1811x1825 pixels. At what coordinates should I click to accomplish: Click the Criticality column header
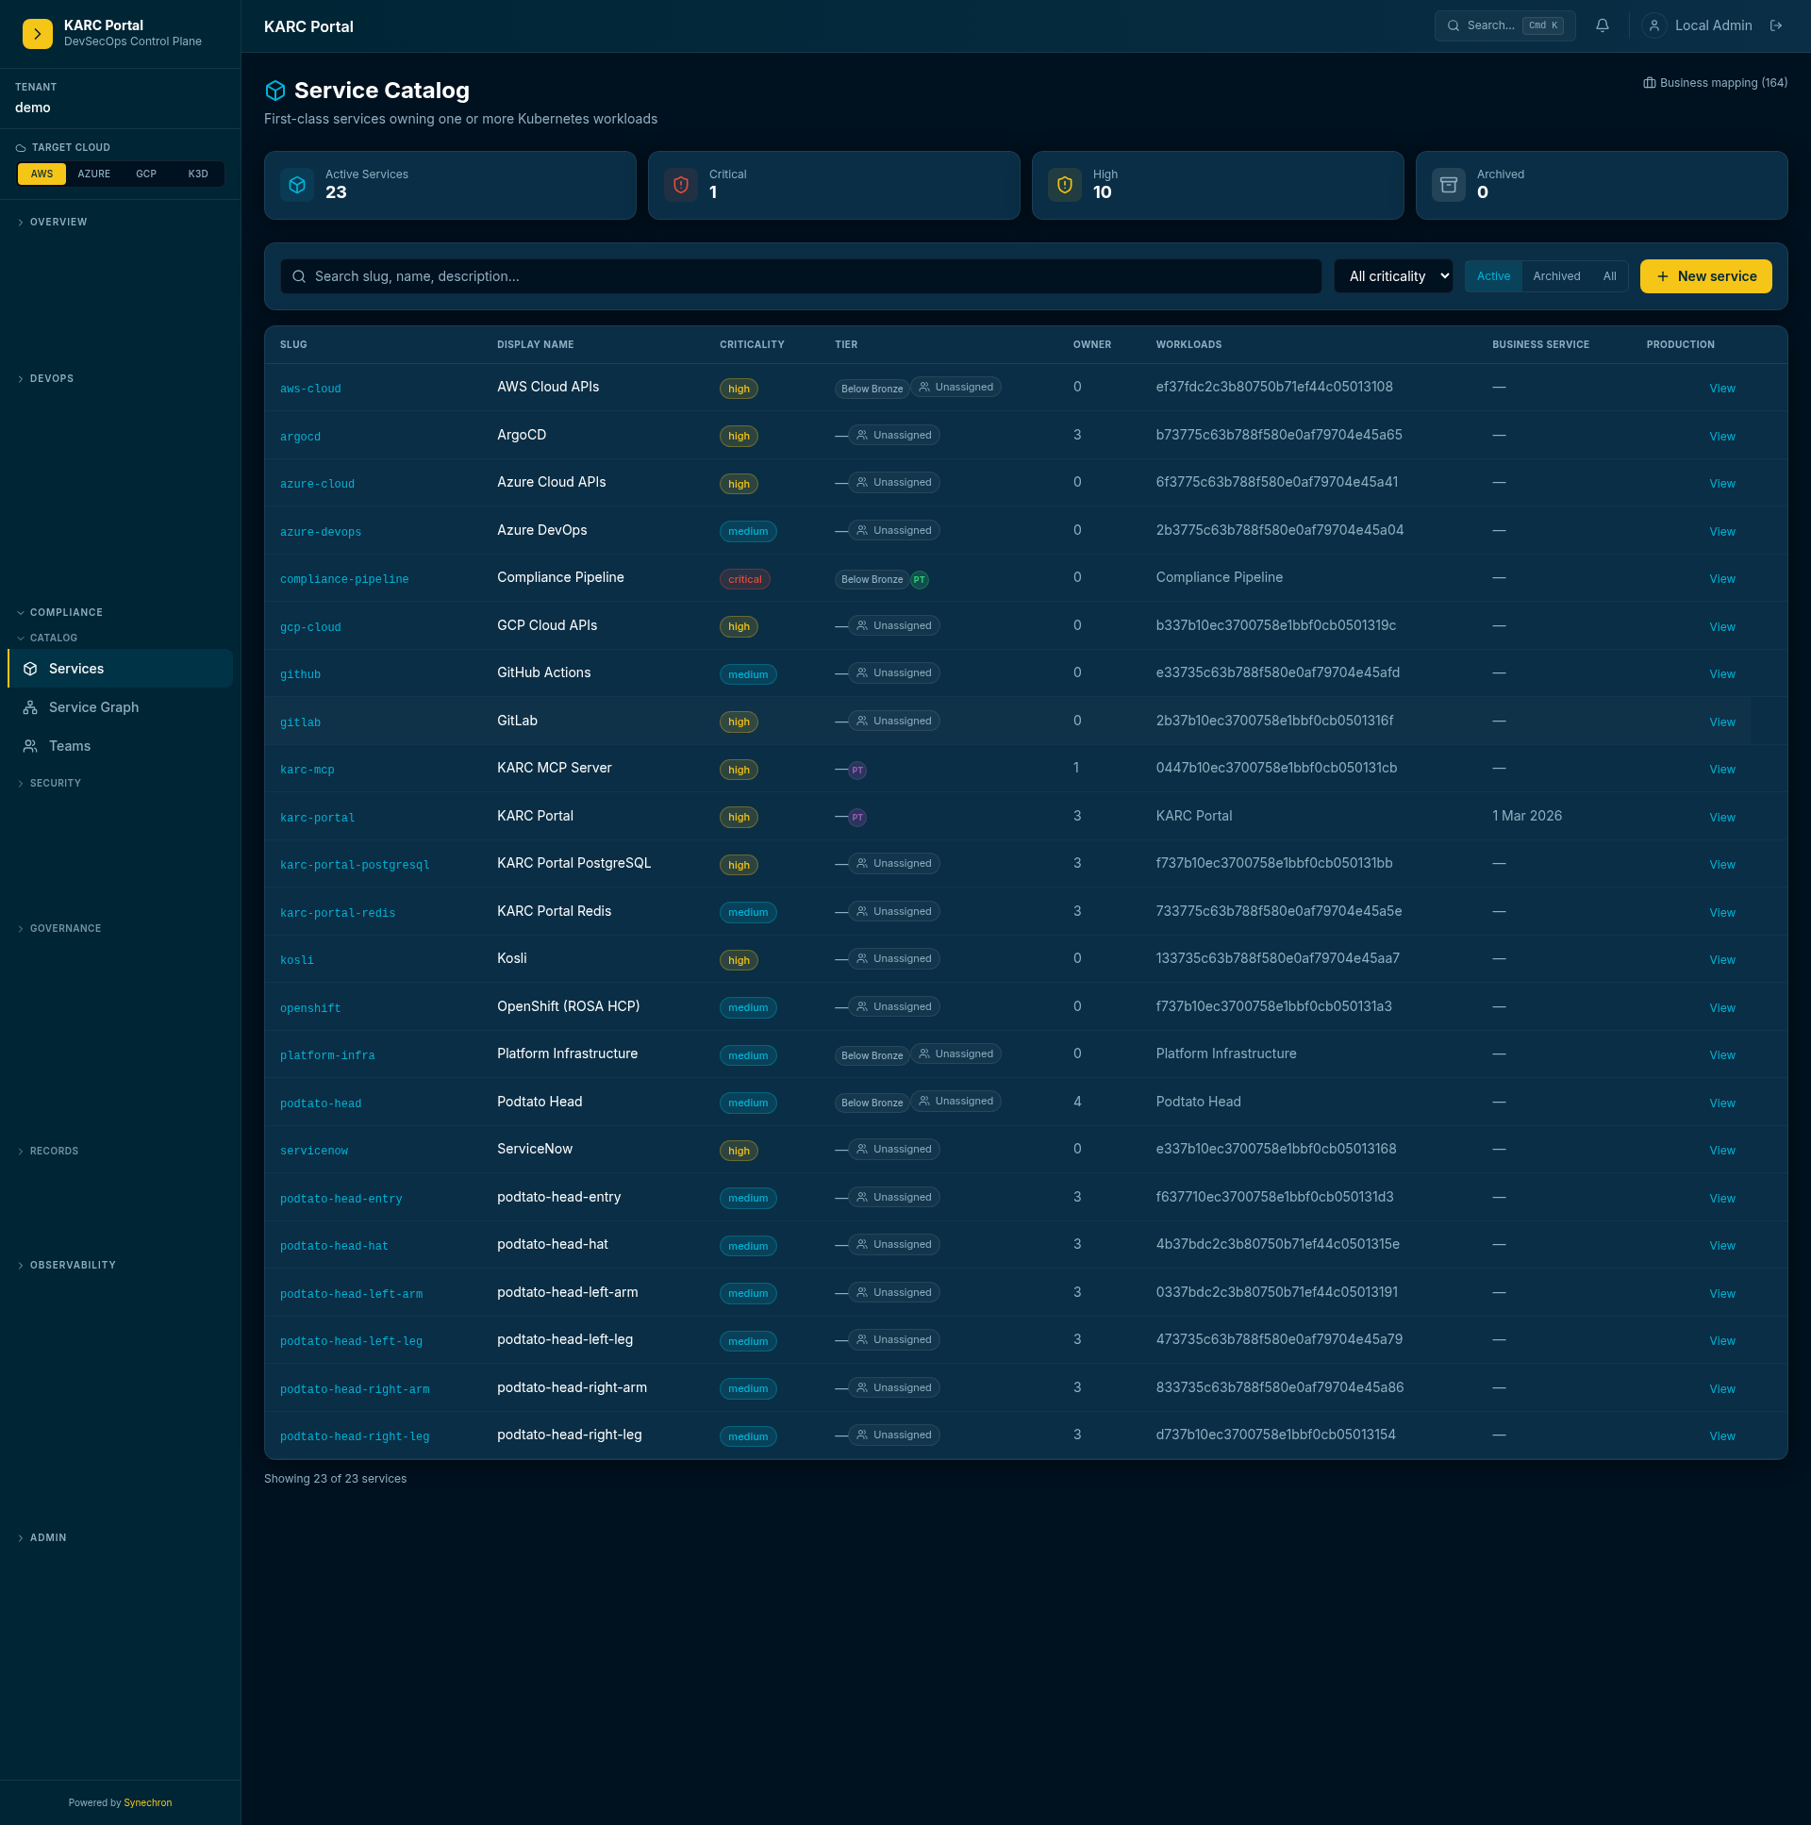tap(751, 345)
